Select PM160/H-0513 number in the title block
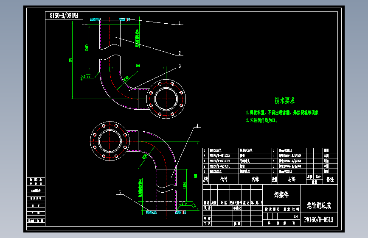Viewport: 368px width, 238px height. 319,220
